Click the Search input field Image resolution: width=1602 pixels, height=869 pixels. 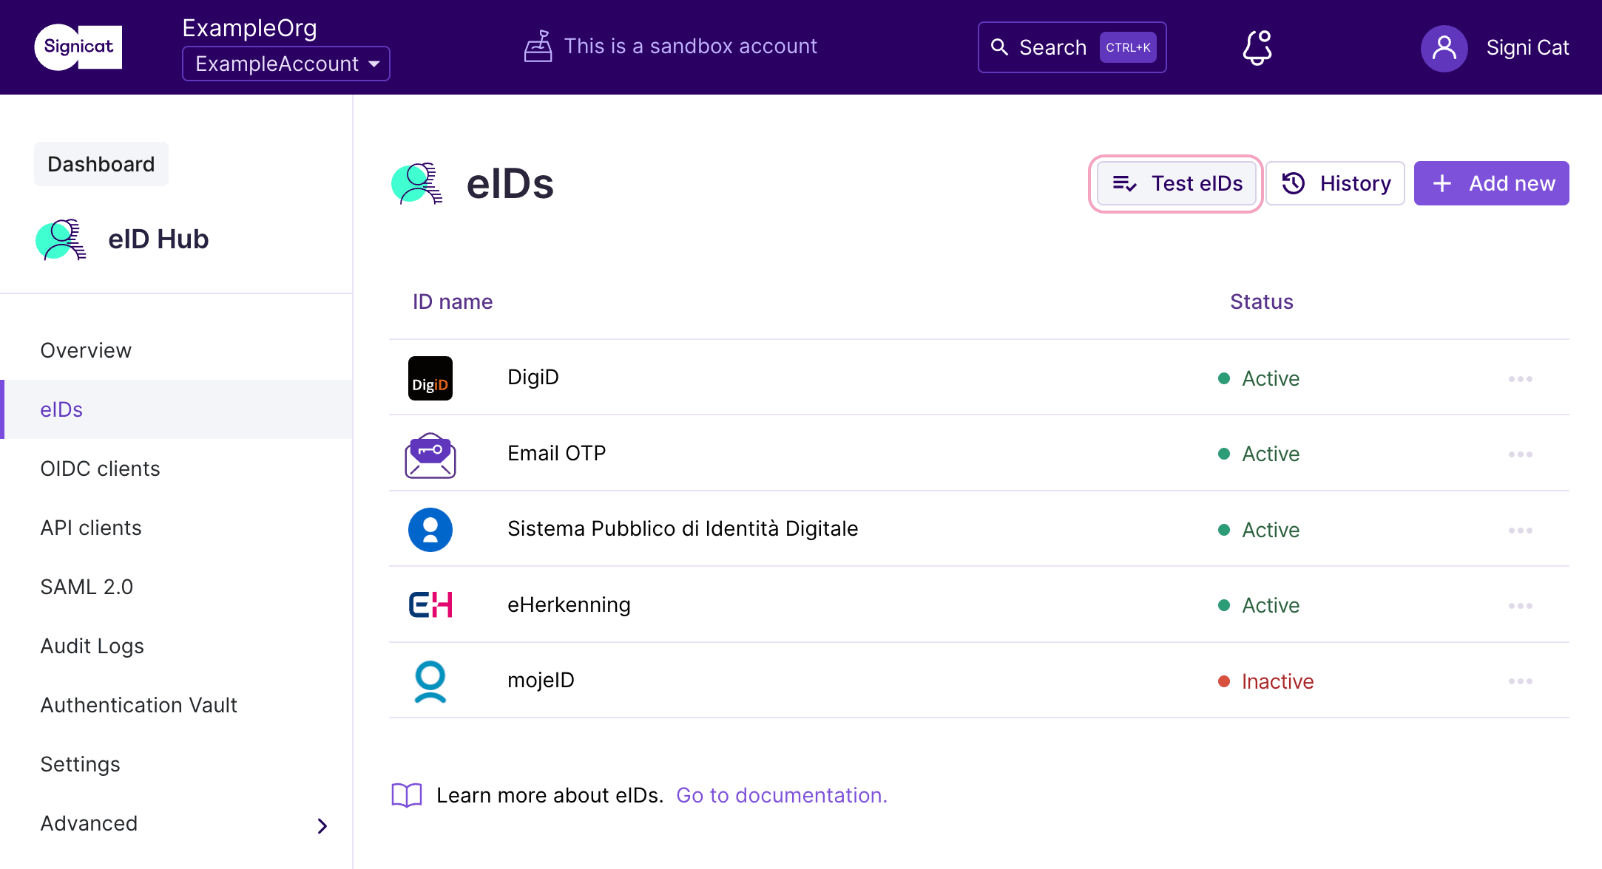tap(1072, 47)
